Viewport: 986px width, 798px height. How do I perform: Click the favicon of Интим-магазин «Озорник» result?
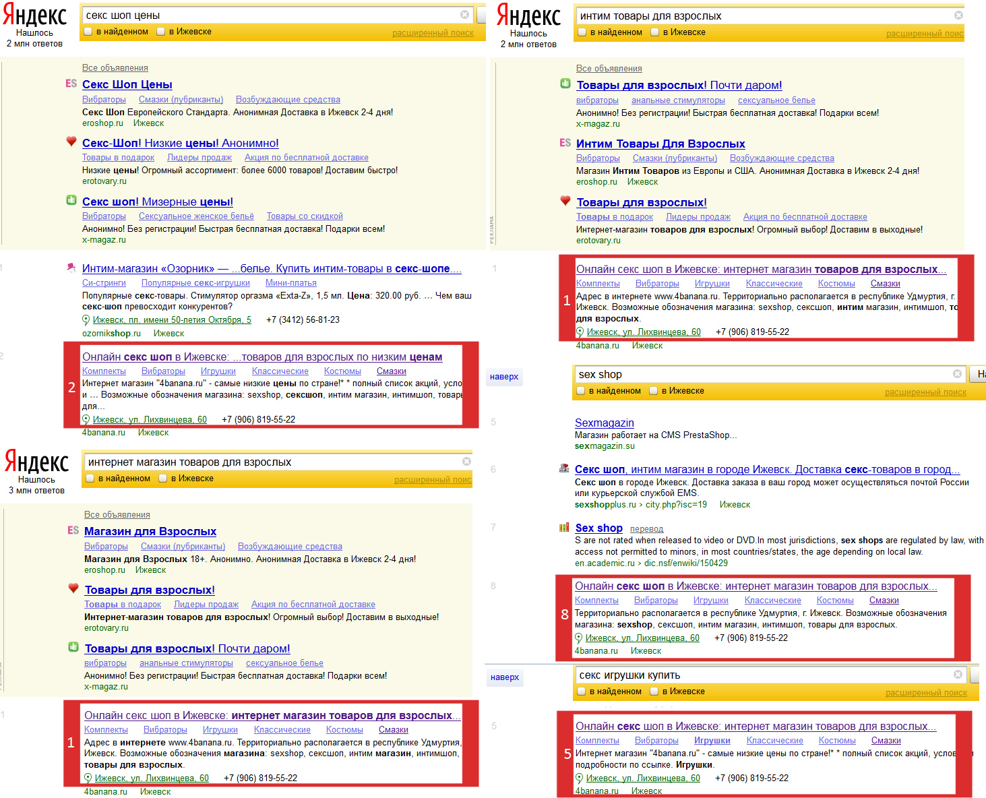[x=71, y=268]
